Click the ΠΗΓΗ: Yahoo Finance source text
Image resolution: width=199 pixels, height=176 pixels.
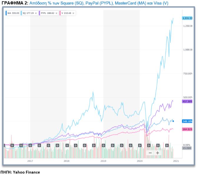pos(20,172)
